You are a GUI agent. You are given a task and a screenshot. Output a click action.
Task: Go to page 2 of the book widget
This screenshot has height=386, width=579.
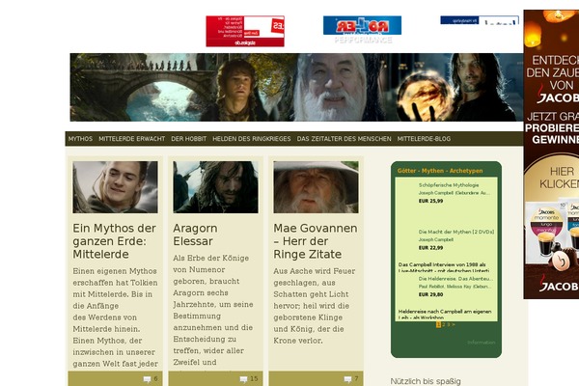tap(444, 324)
